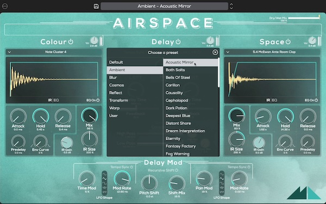Click the Space section Vol knob

[312, 41]
